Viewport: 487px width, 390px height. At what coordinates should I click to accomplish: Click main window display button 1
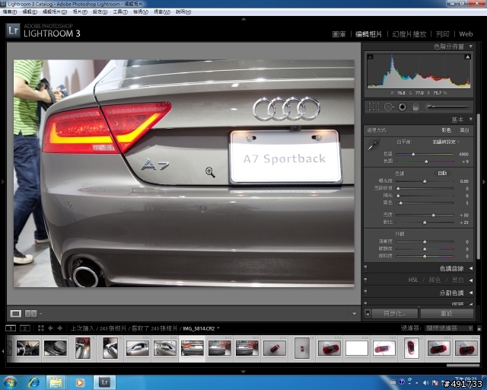[x=11, y=328]
